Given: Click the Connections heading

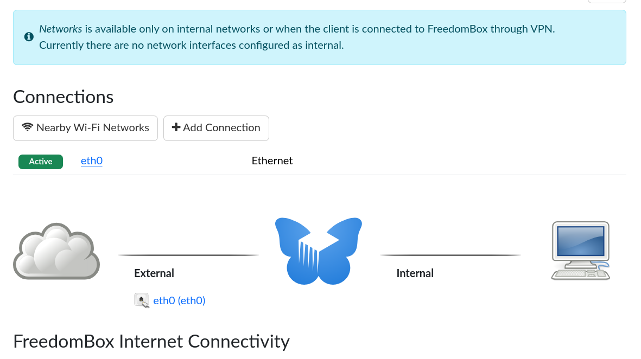Looking at the screenshot, I should (x=64, y=97).
